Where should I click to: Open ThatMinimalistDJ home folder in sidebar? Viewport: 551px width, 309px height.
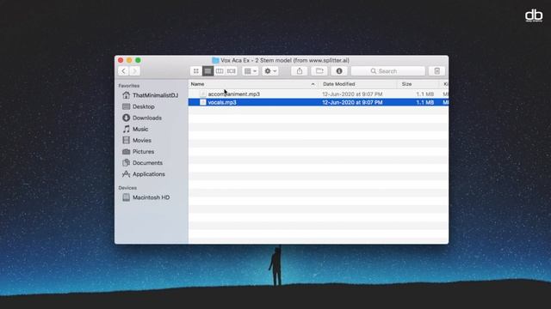(150, 95)
